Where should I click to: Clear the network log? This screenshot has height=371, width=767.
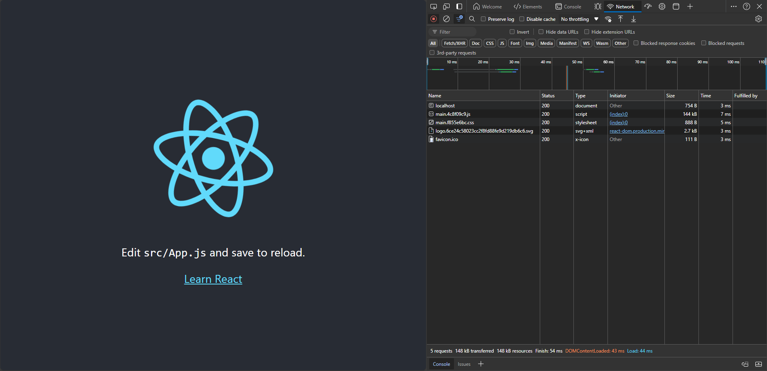[446, 19]
